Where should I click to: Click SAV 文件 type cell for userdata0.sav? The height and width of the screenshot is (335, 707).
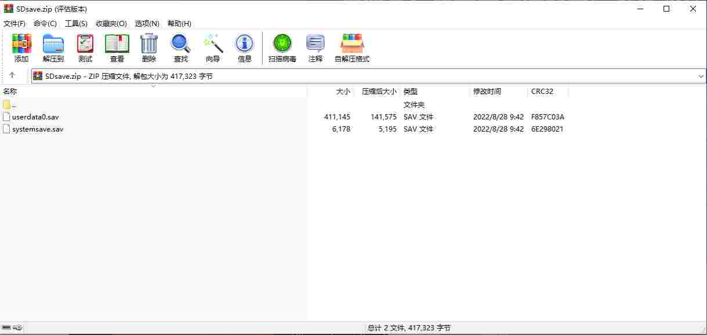pos(418,117)
